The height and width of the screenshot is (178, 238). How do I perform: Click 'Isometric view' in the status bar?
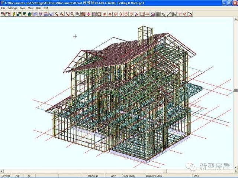click(154, 176)
